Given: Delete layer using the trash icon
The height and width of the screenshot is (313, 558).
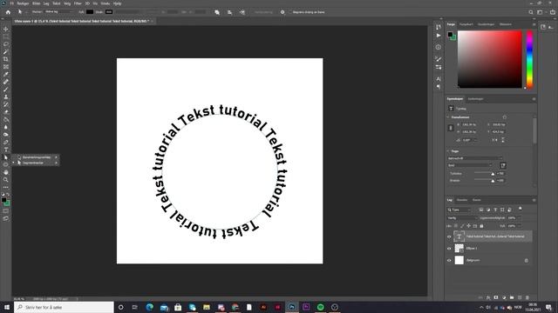Looking at the screenshot, I should [x=527, y=297].
